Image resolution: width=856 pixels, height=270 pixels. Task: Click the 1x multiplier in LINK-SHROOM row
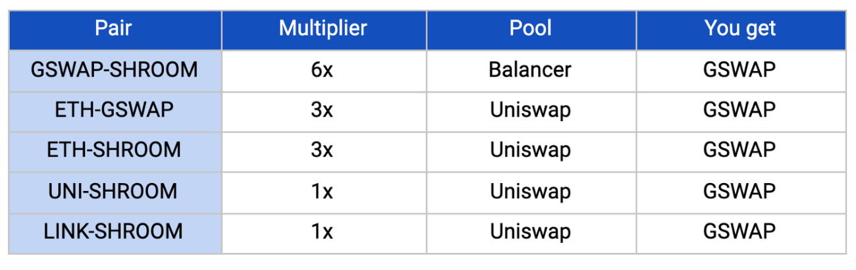click(x=323, y=231)
